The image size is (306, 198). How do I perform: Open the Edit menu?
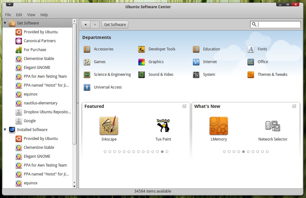19,15
